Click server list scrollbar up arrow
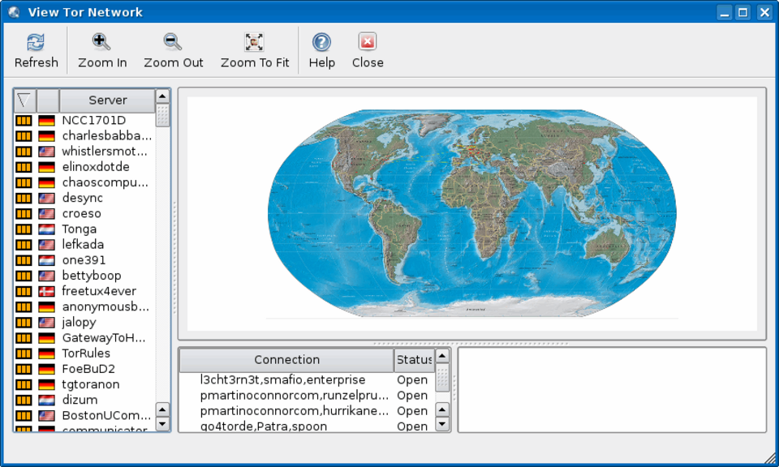The height and width of the screenshot is (467, 779). click(162, 96)
